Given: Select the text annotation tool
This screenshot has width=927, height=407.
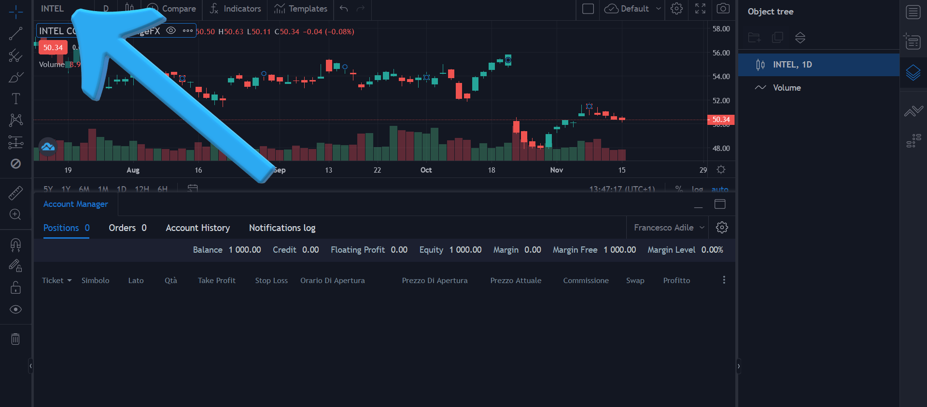Looking at the screenshot, I should coord(15,99).
